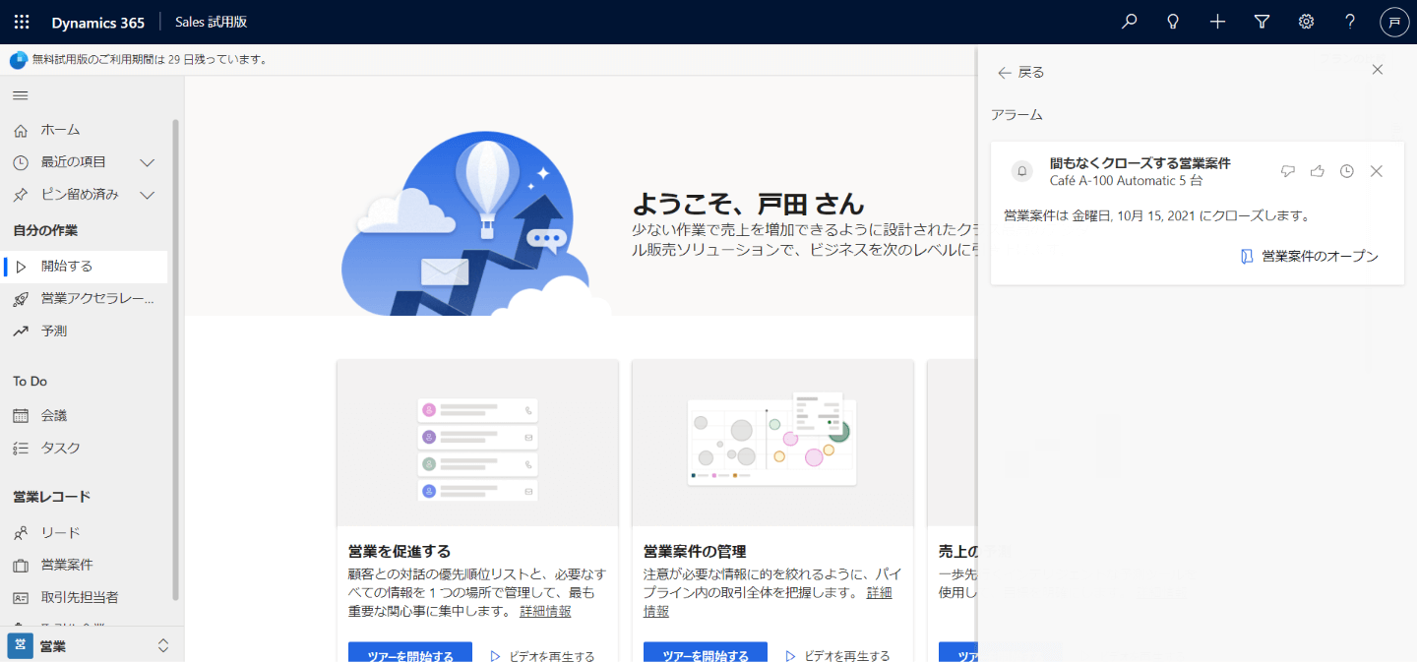Click Sales 試用版 app name
Screen dimensions: 1417x662
[211, 22]
